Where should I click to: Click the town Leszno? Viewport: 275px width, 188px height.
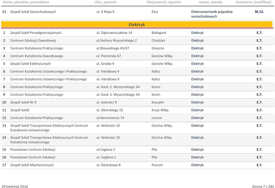point(157,118)
